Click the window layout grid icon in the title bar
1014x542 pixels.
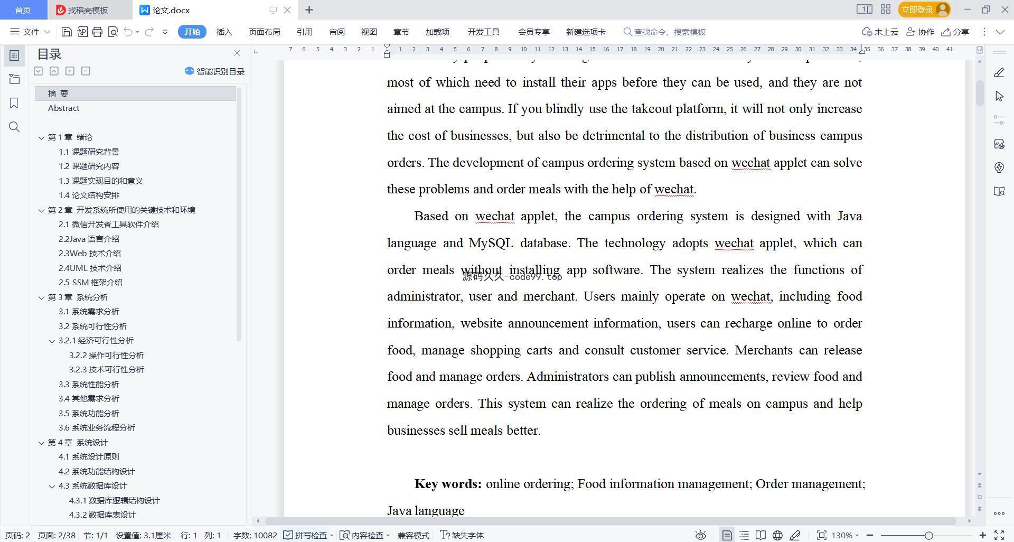(x=886, y=10)
